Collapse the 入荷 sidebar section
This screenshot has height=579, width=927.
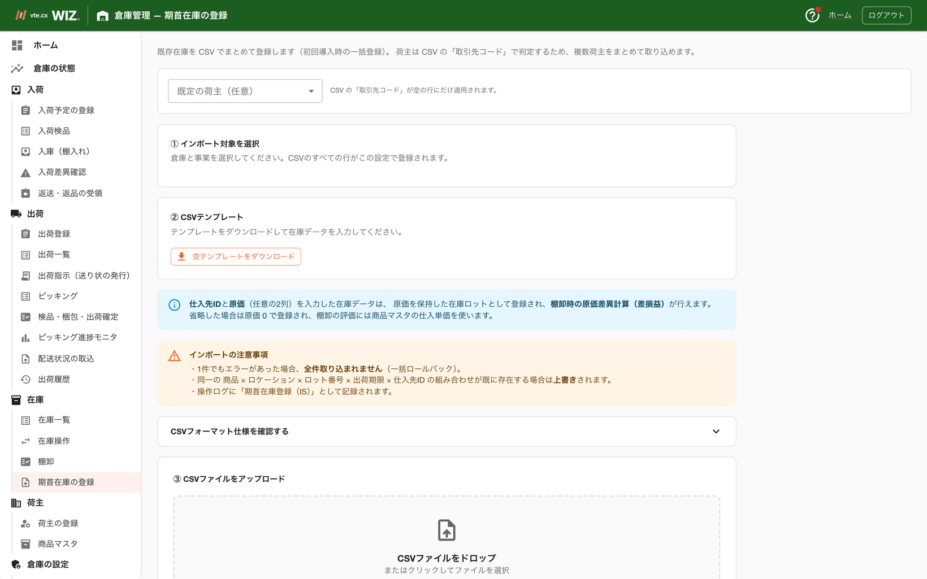70,90
